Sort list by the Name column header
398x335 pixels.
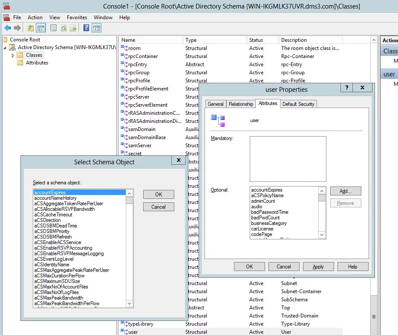point(151,40)
